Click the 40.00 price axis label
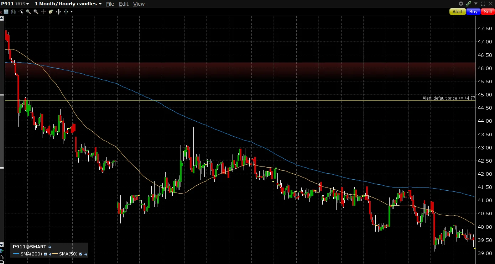Screen dimensions: 495x264 [x=485, y=227]
